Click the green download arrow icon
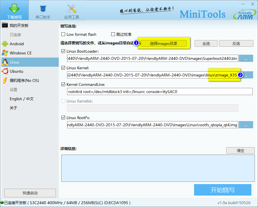The image size is (258, 207). click(x=14, y=8)
